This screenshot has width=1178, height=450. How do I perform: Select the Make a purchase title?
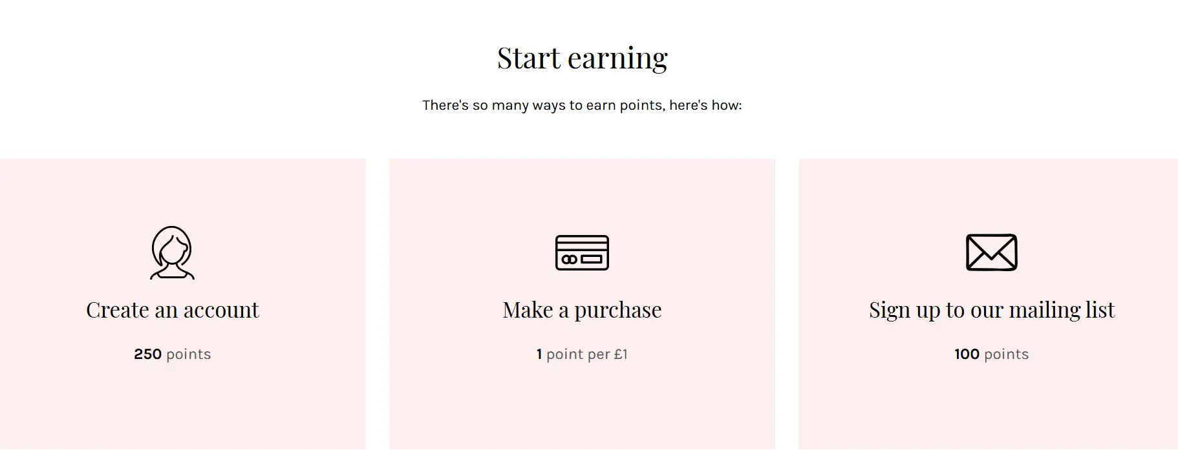coord(582,310)
